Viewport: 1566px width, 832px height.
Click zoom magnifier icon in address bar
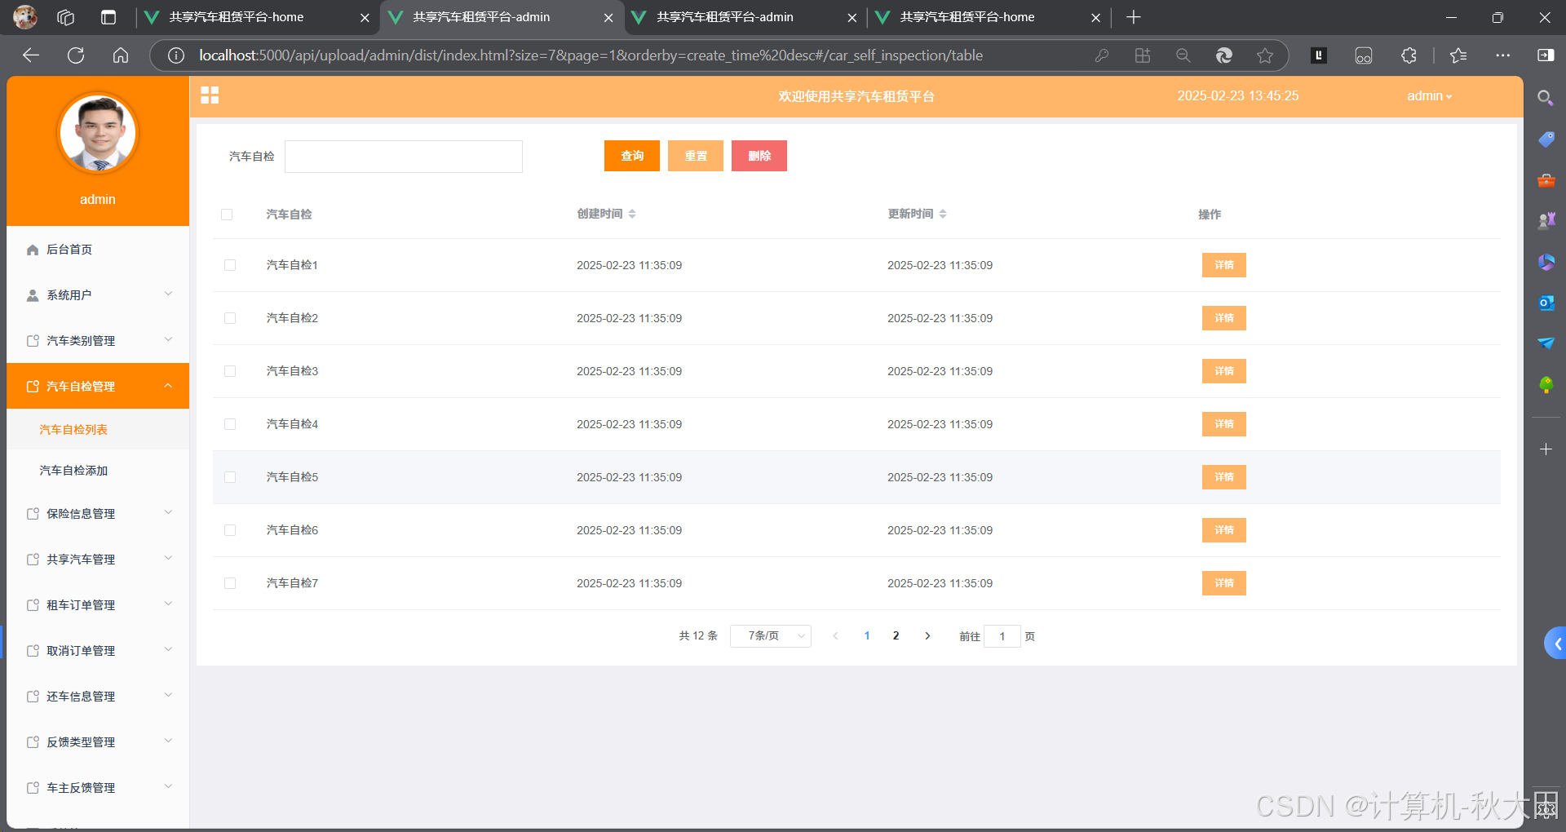[1183, 55]
